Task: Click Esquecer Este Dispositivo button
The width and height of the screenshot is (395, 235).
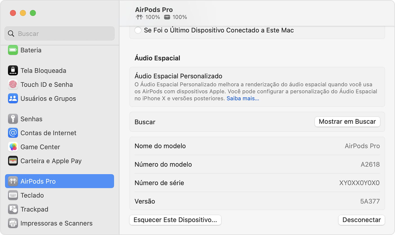Action: (175, 220)
